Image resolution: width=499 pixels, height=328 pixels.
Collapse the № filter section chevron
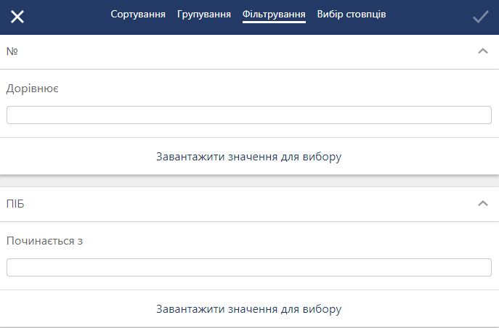point(483,52)
